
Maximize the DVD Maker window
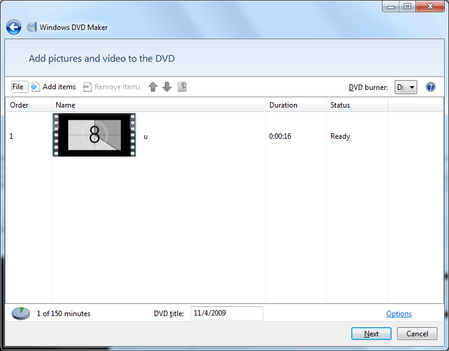(407, 6)
